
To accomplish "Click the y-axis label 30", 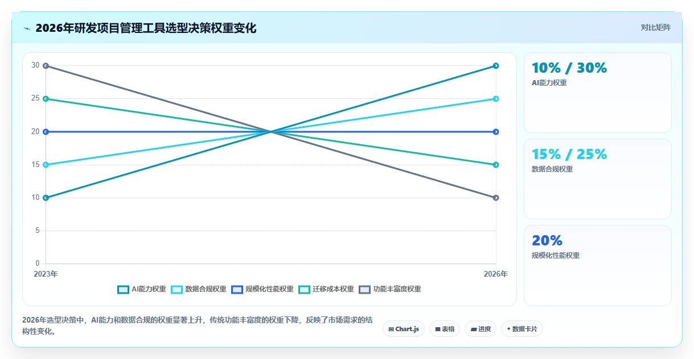I will click(35, 65).
